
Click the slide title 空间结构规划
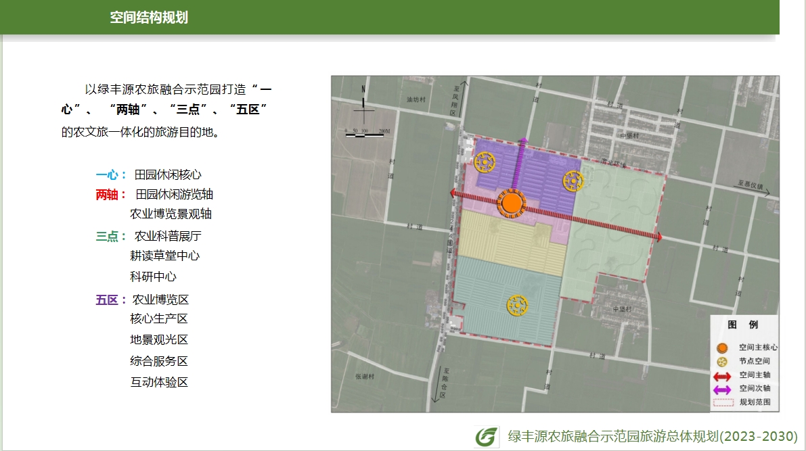(149, 18)
